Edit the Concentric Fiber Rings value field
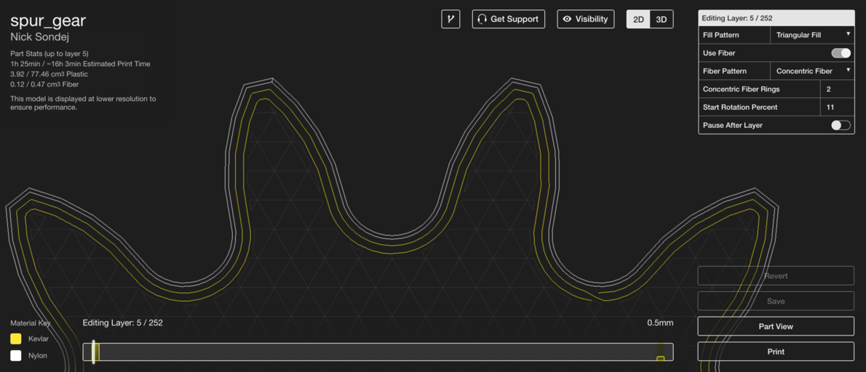This screenshot has width=866, height=372. tap(836, 89)
